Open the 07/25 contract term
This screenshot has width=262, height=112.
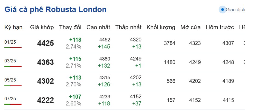point(10,99)
